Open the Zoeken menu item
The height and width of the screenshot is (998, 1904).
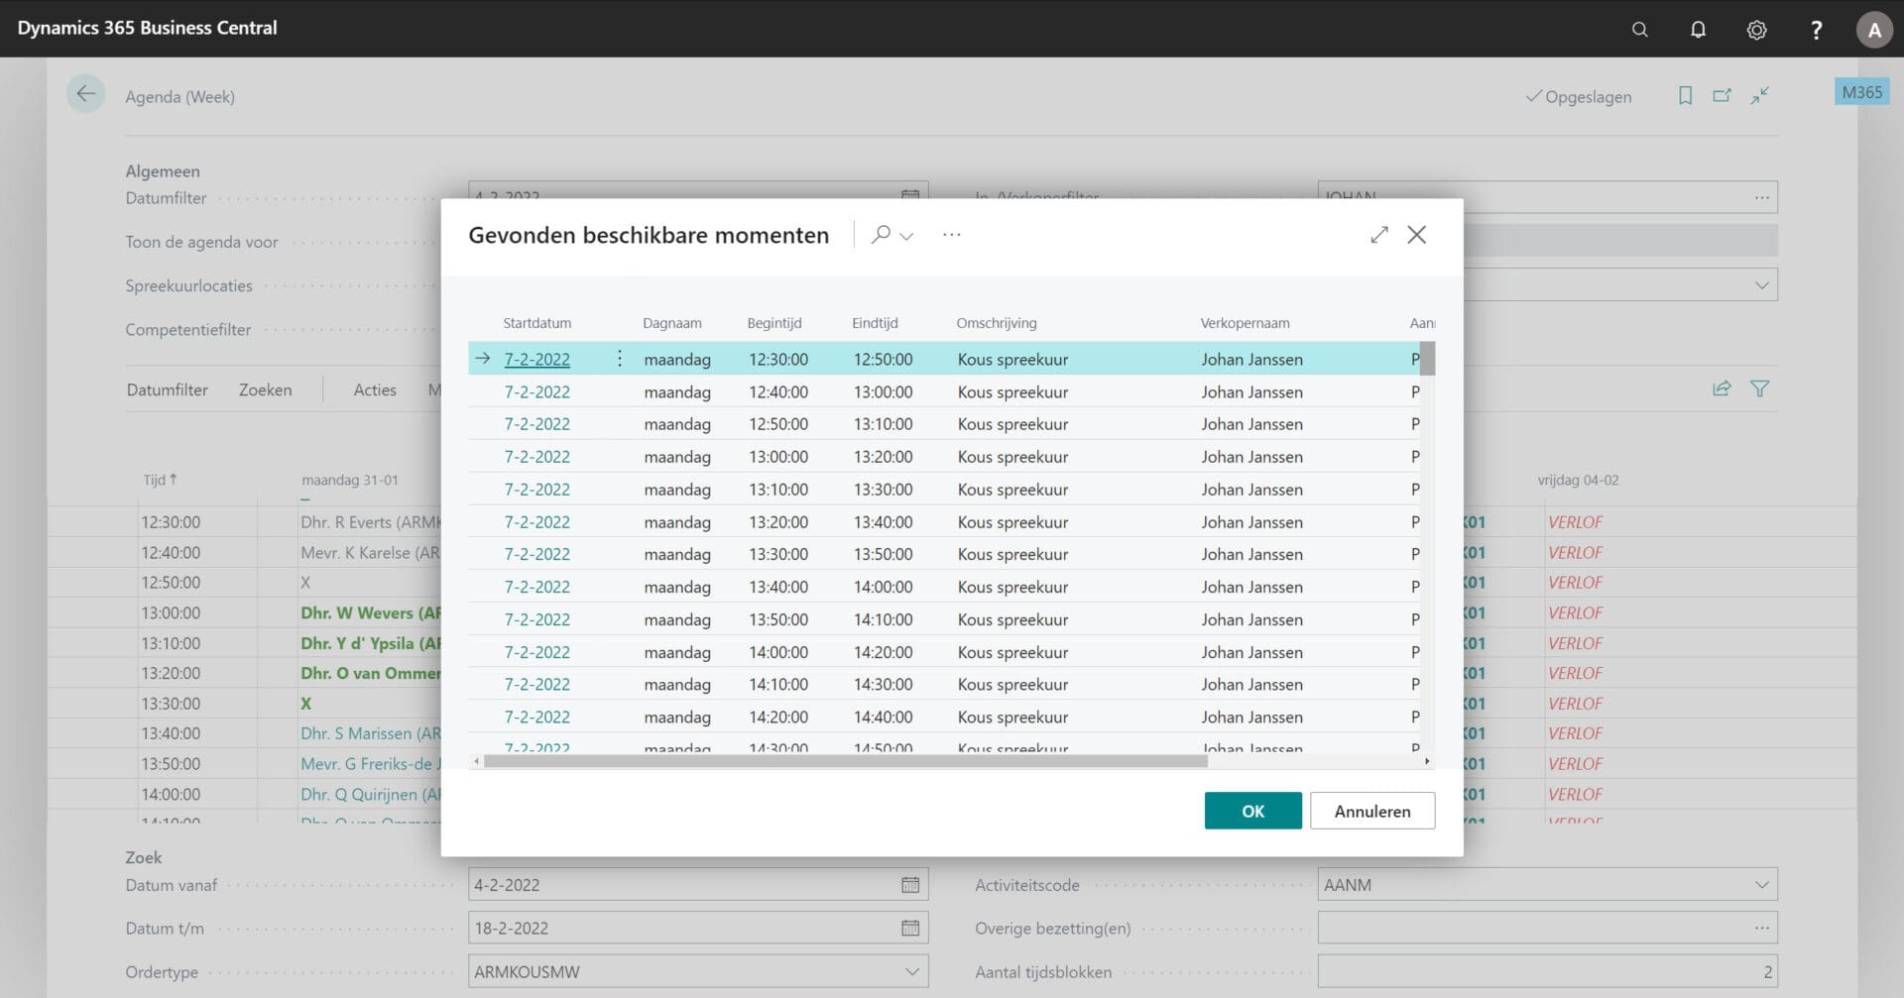point(266,389)
